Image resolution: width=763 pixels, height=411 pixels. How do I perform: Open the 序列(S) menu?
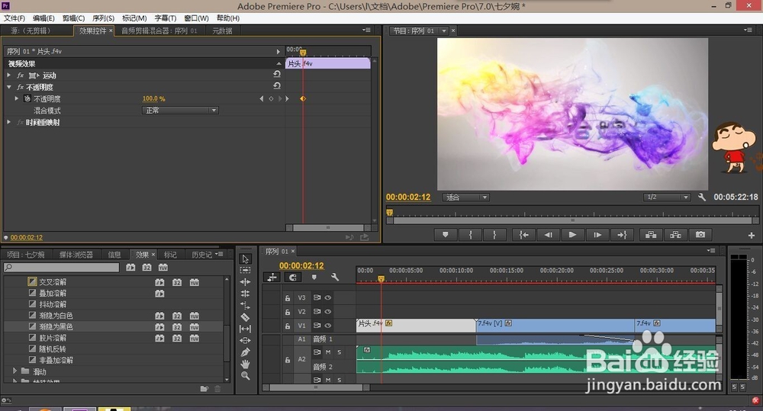click(x=103, y=18)
